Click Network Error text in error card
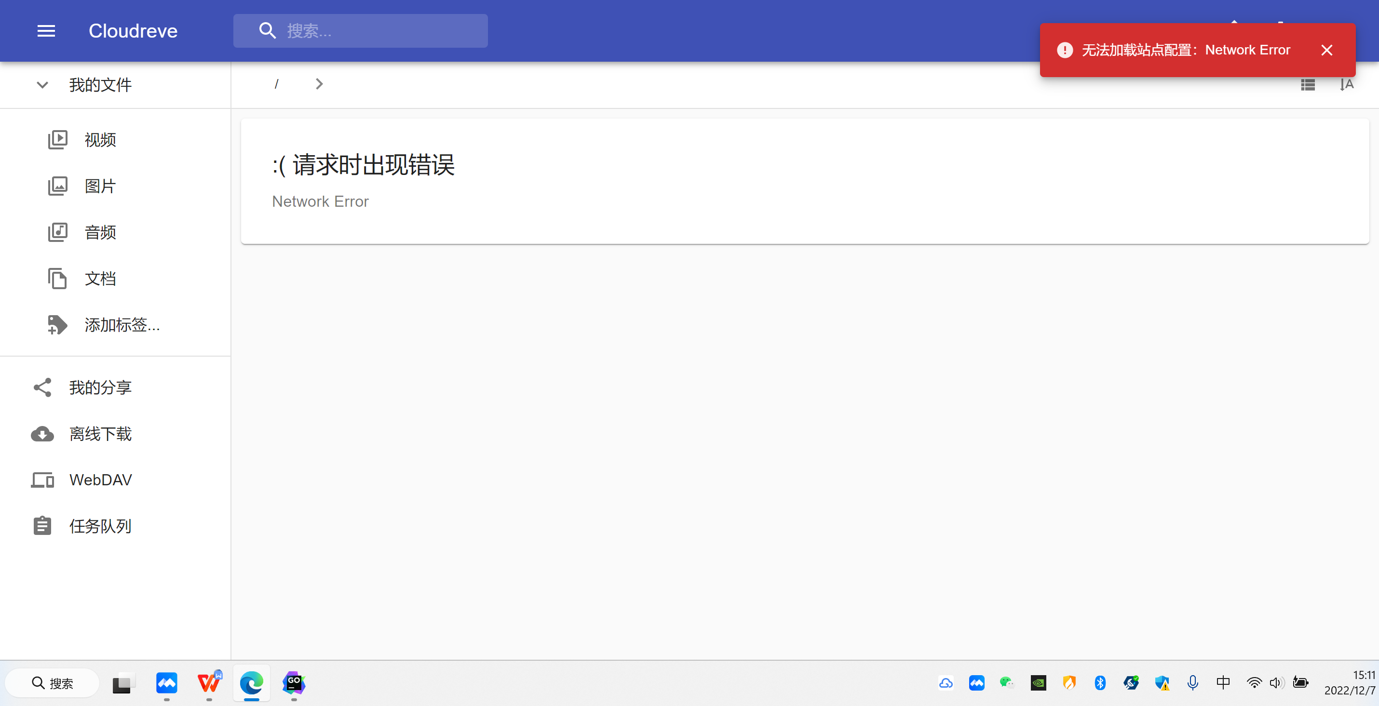This screenshot has height=706, width=1379. 320,201
